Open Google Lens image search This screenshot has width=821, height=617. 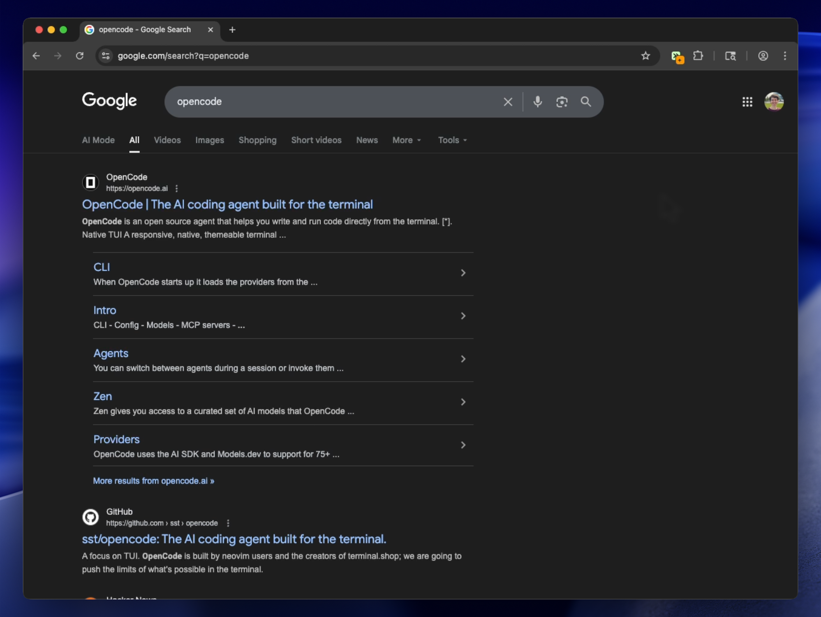point(562,102)
